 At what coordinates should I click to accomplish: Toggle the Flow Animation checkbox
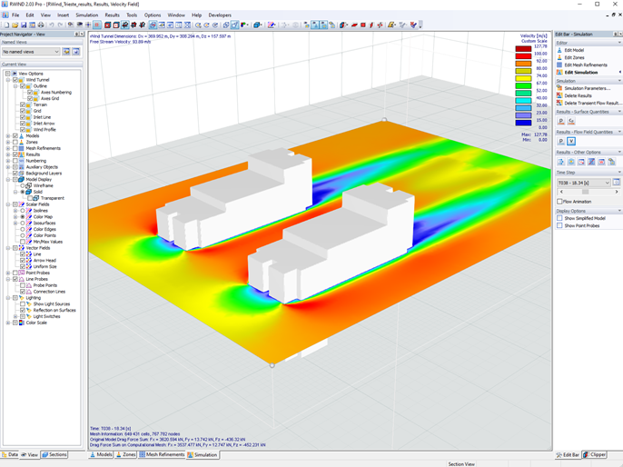pos(559,202)
